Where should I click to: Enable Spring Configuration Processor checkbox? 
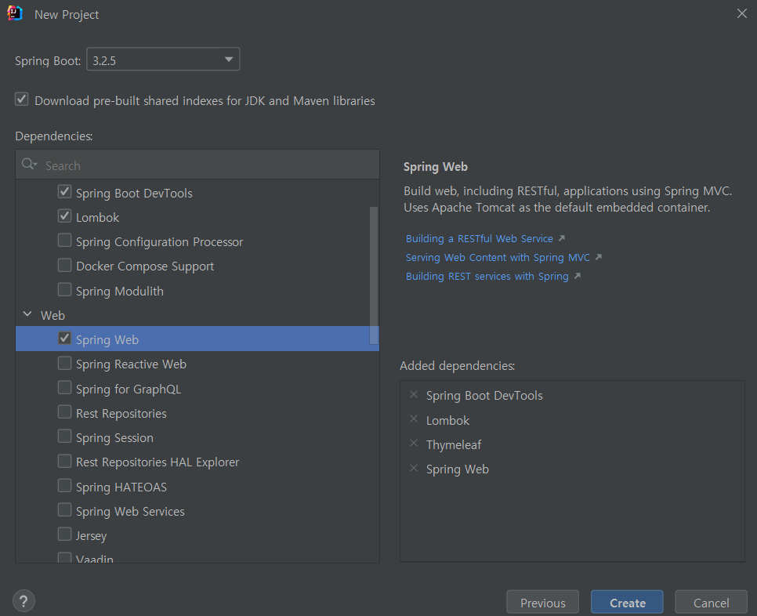pyautogui.click(x=65, y=241)
